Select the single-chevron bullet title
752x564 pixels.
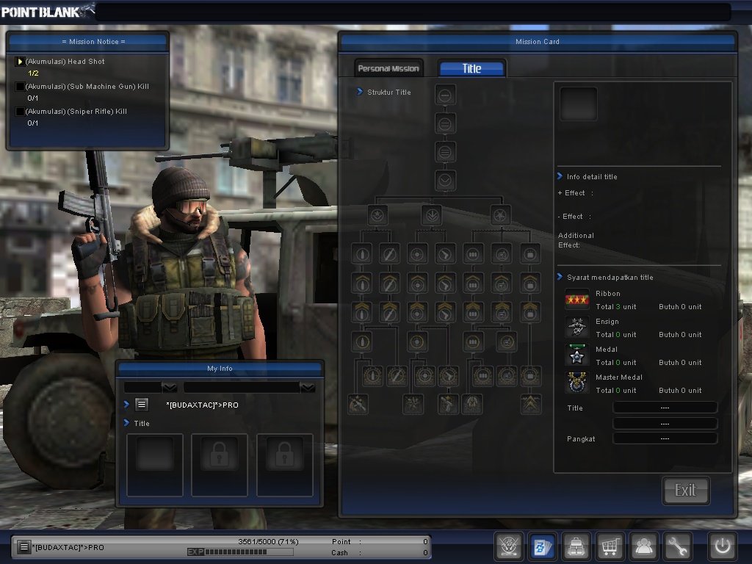click(x=362, y=283)
